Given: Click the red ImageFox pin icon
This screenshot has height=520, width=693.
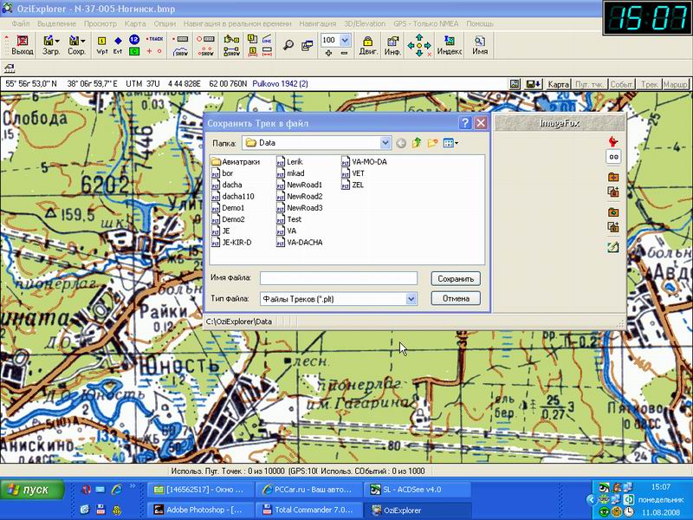Looking at the screenshot, I should tap(613, 141).
